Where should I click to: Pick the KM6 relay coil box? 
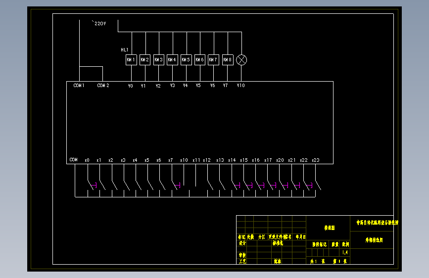(200, 60)
